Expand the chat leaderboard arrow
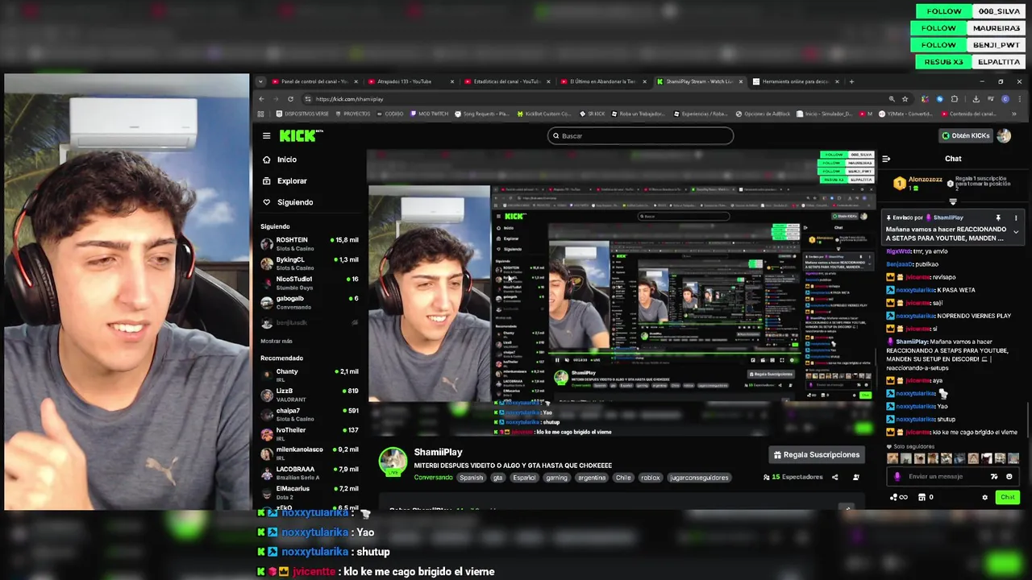The width and height of the screenshot is (1032, 580). click(x=952, y=201)
